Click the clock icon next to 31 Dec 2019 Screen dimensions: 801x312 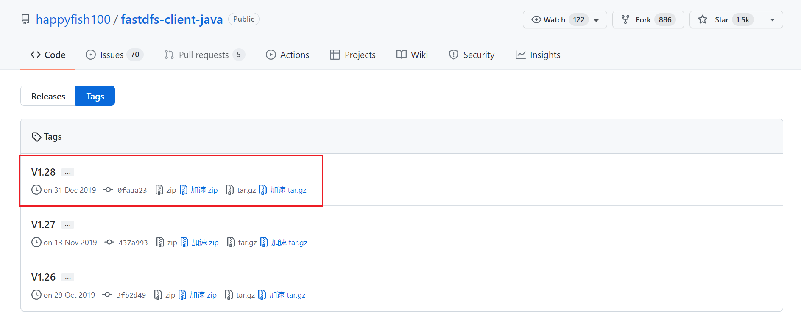36,190
